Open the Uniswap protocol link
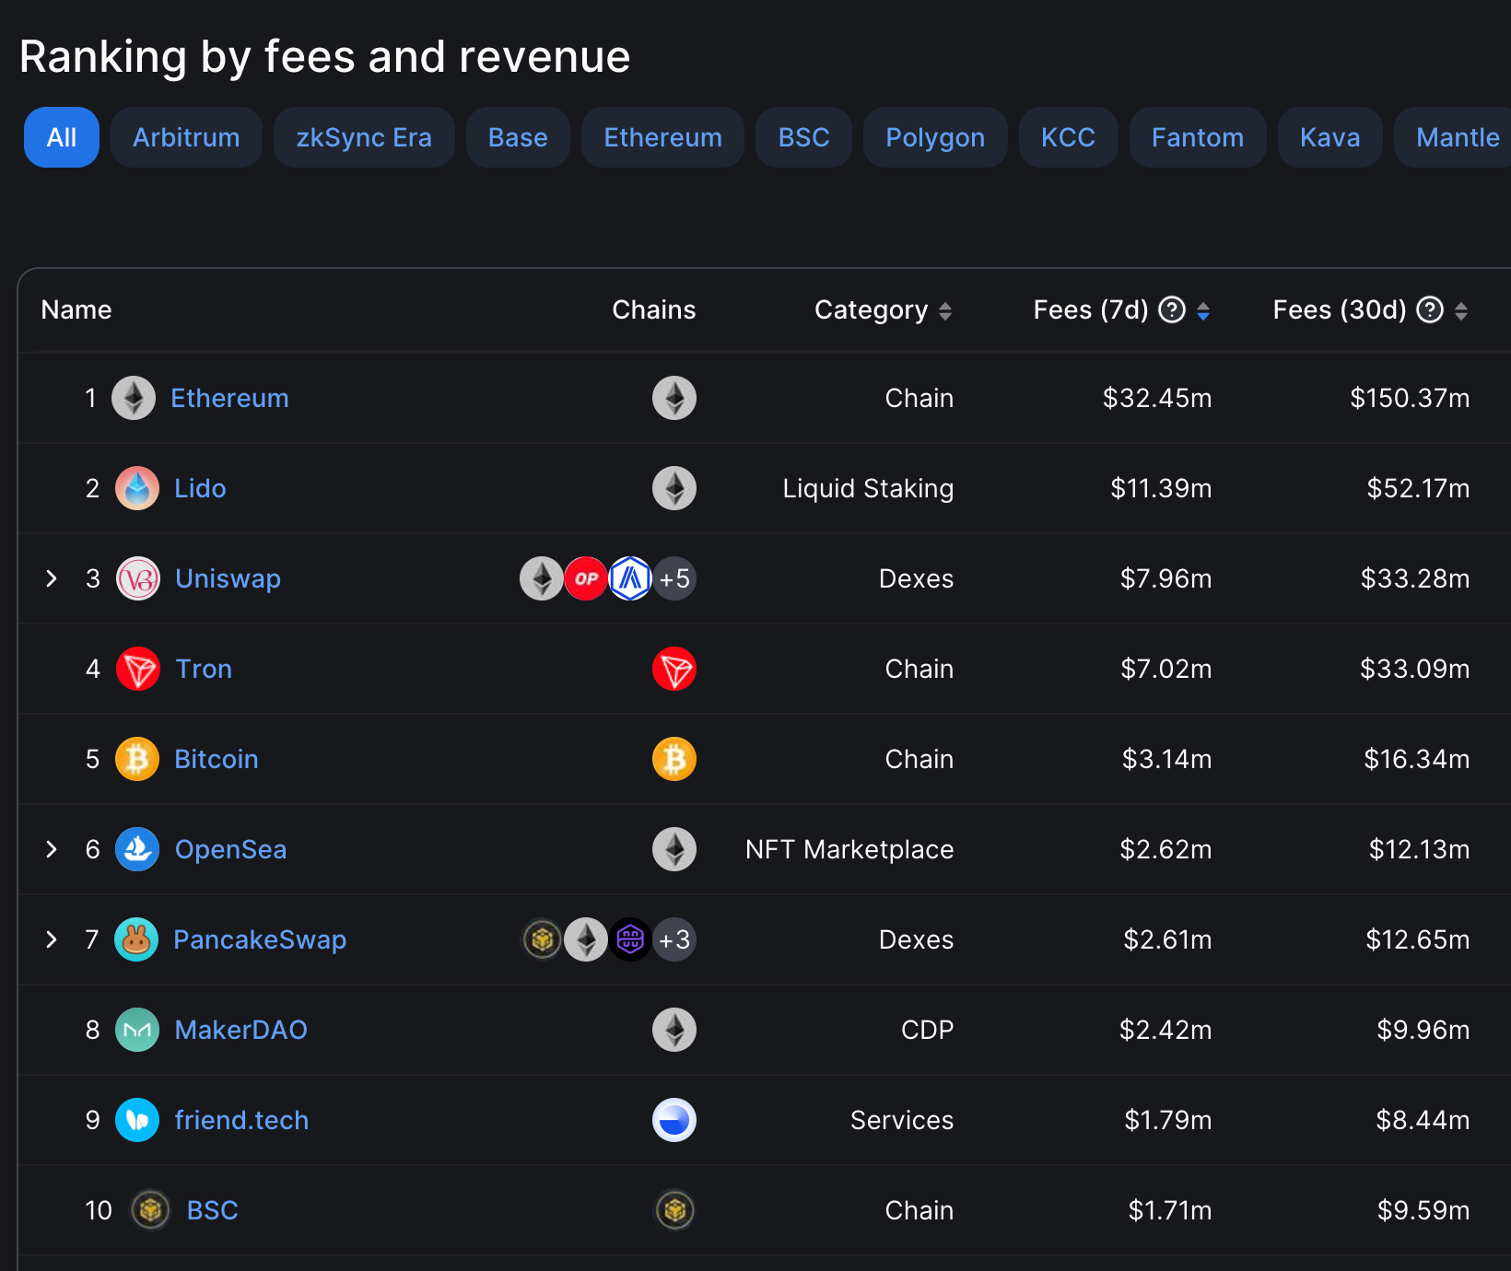The width and height of the screenshot is (1511, 1271). 228,578
